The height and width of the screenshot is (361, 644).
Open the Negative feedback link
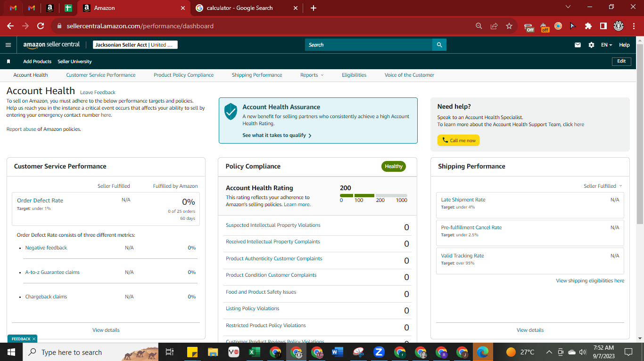tap(46, 248)
